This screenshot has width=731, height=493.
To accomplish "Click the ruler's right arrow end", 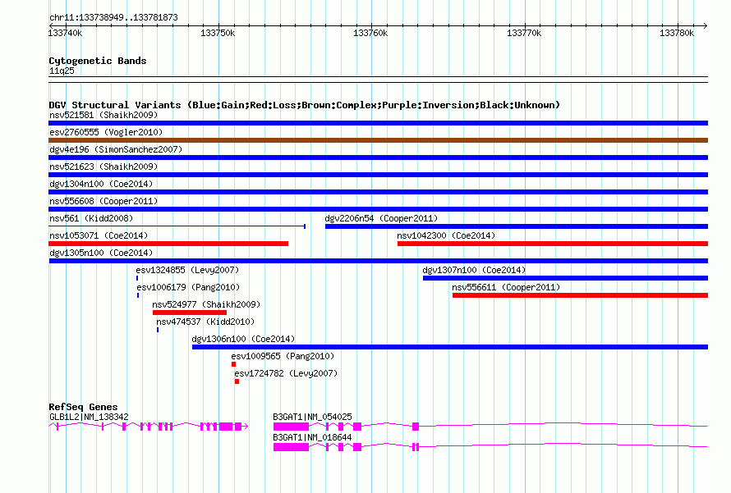I will 705,25.
